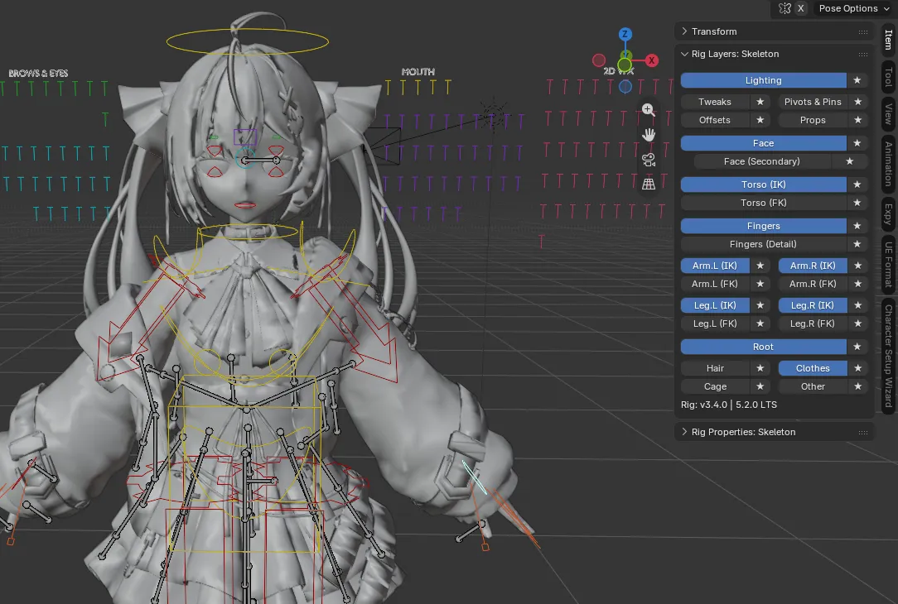Click the Root layer button
The height and width of the screenshot is (604, 898).
click(x=764, y=347)
